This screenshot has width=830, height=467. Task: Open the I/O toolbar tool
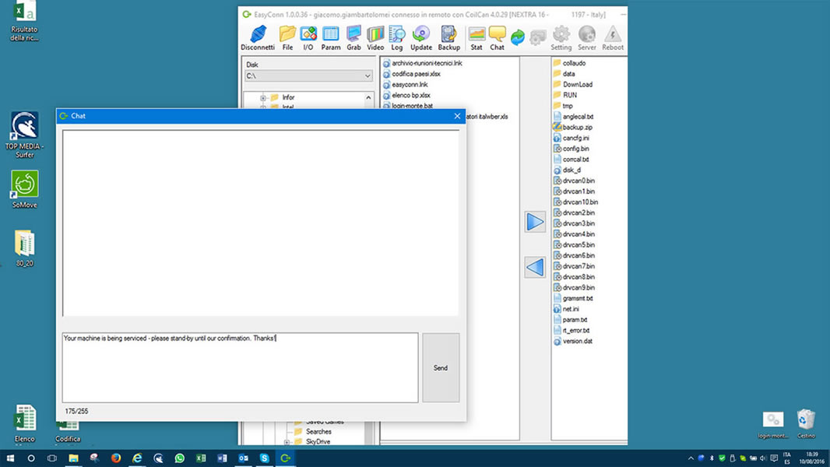tap(308, 38)
